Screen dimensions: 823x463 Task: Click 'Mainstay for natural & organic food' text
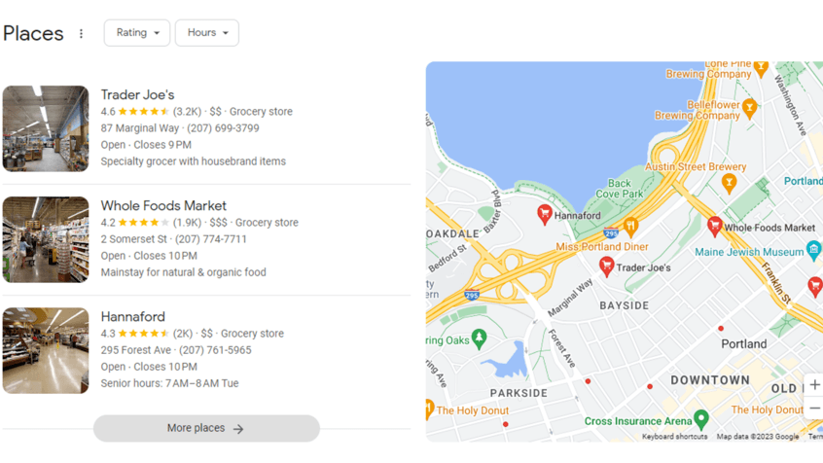183,272
